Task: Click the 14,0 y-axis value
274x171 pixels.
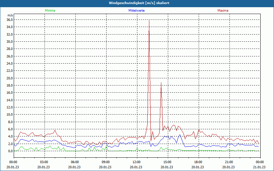Action: coord(10,100)
